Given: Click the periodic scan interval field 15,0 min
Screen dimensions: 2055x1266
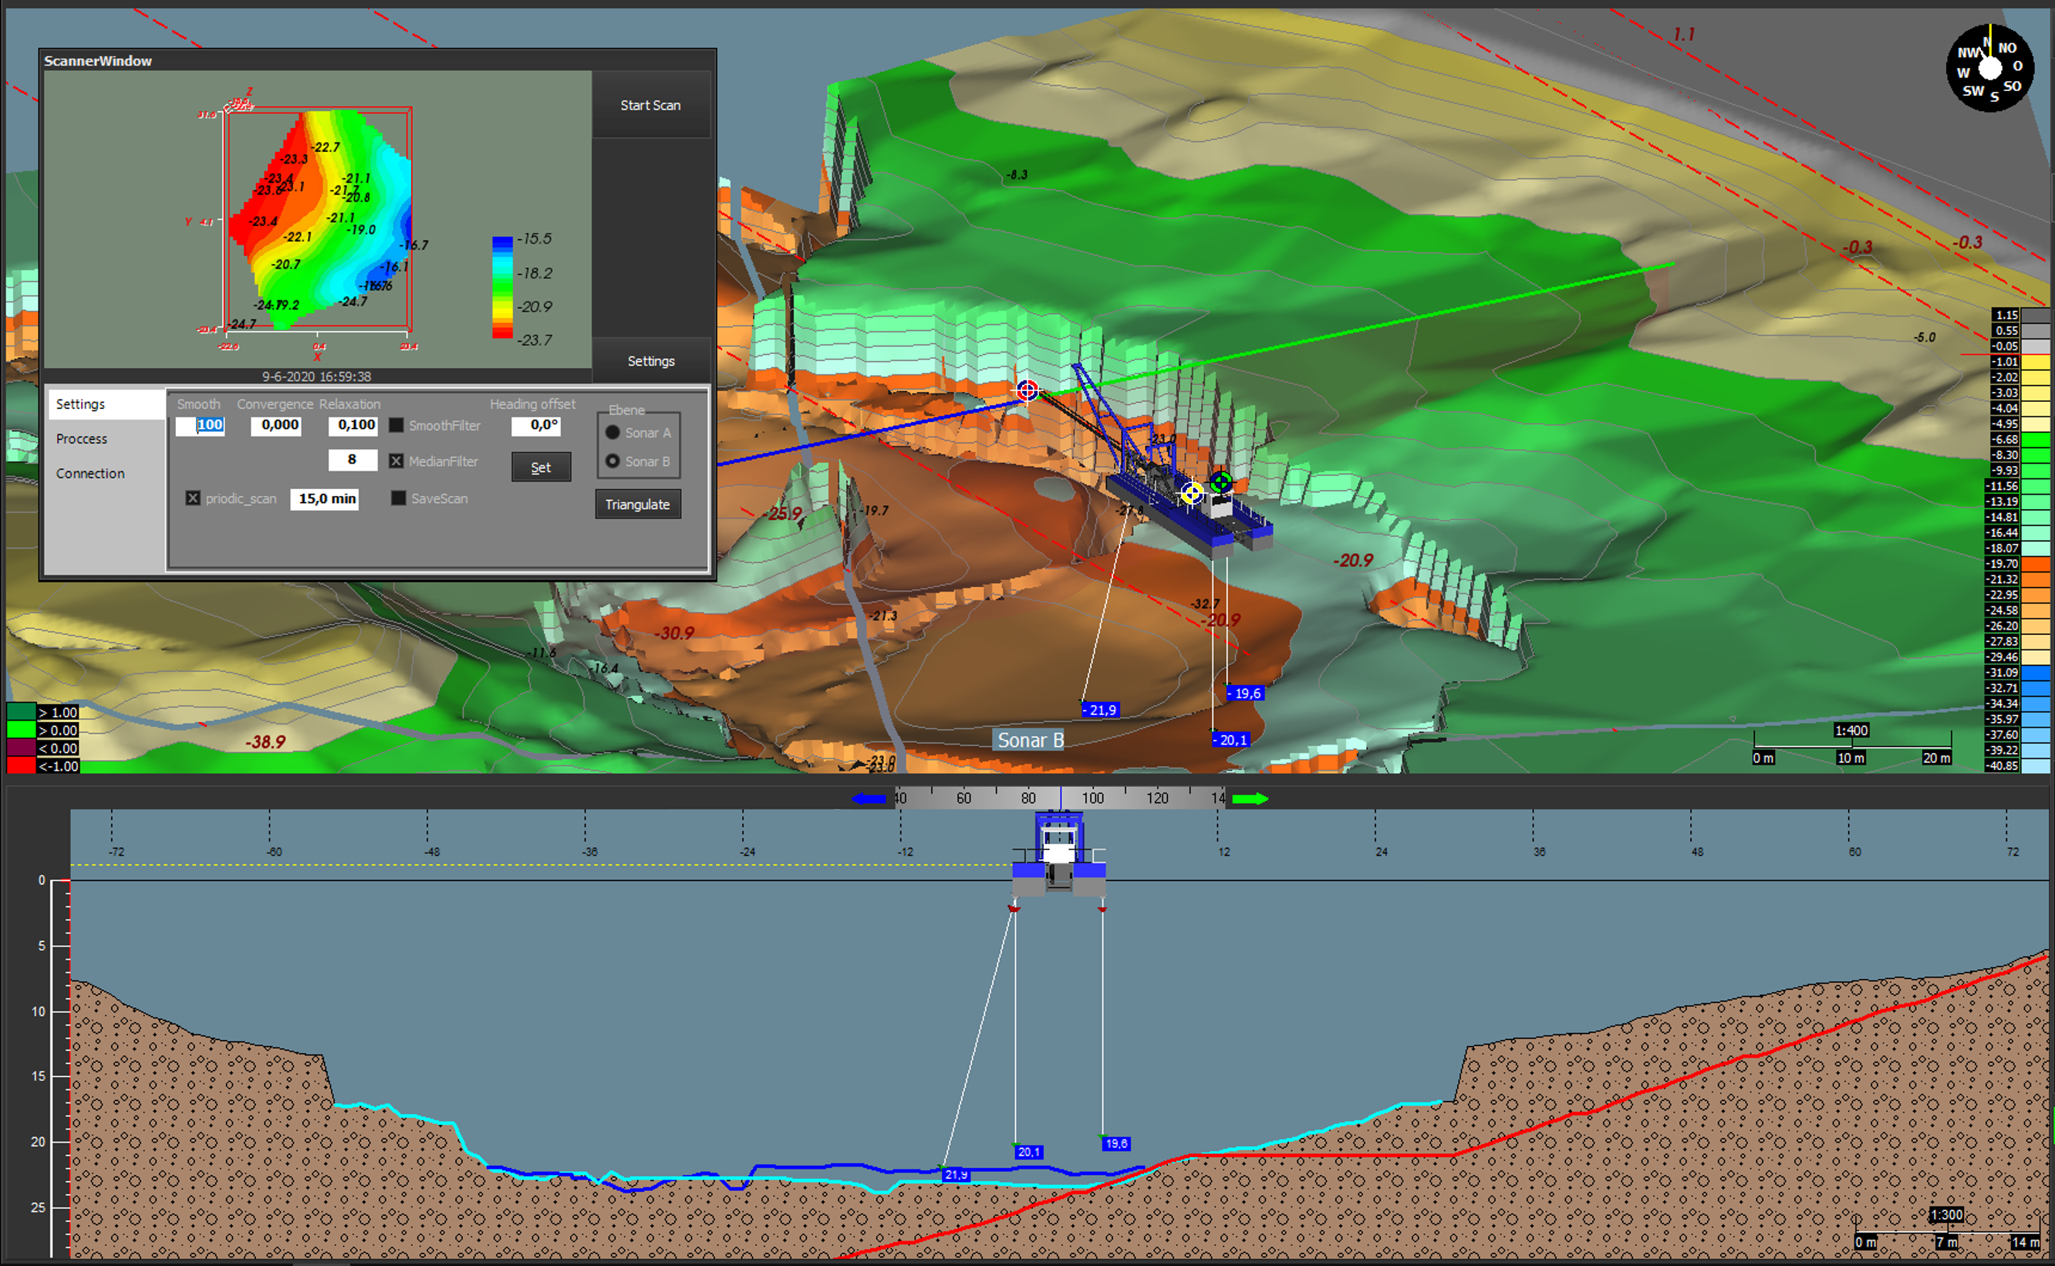Looking at the screenshot, I should click(325, 499).
